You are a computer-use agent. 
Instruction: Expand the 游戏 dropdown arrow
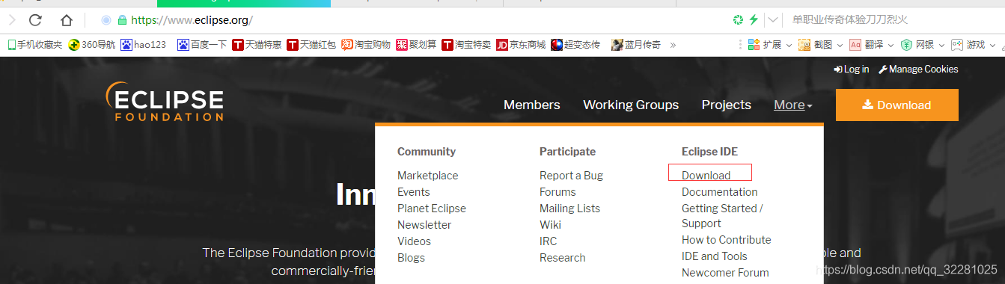[993, 45]
